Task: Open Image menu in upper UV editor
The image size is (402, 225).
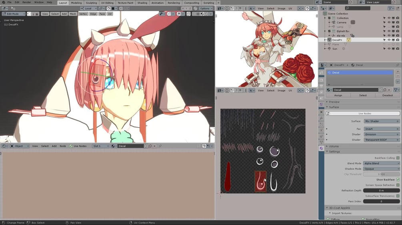Action: pos(281,8)
